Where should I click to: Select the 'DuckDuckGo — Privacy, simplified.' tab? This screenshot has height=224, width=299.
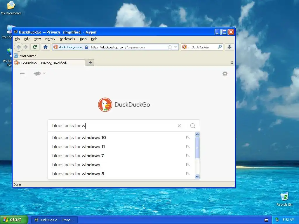point(50,63)
